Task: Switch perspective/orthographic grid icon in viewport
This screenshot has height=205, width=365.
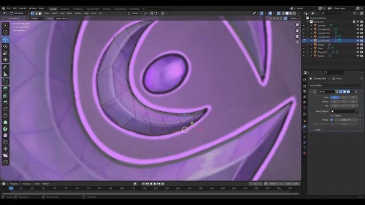Action: (297, 42)
